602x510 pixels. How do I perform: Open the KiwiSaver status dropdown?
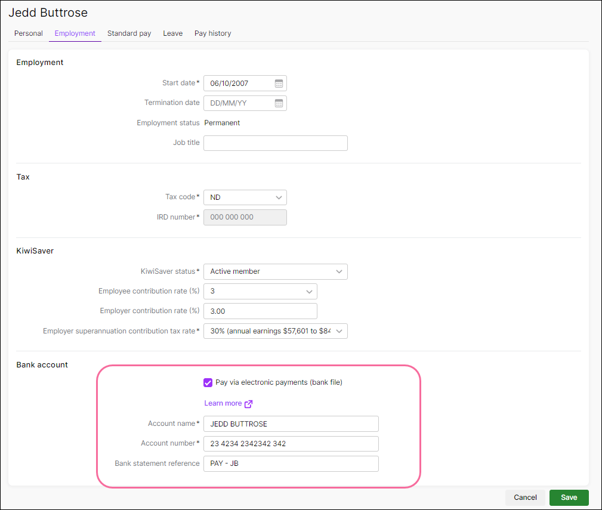pyautogui.click(x=275, y=271)
